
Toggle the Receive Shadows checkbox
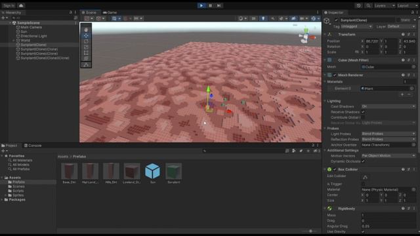click(x=363, y=112)
